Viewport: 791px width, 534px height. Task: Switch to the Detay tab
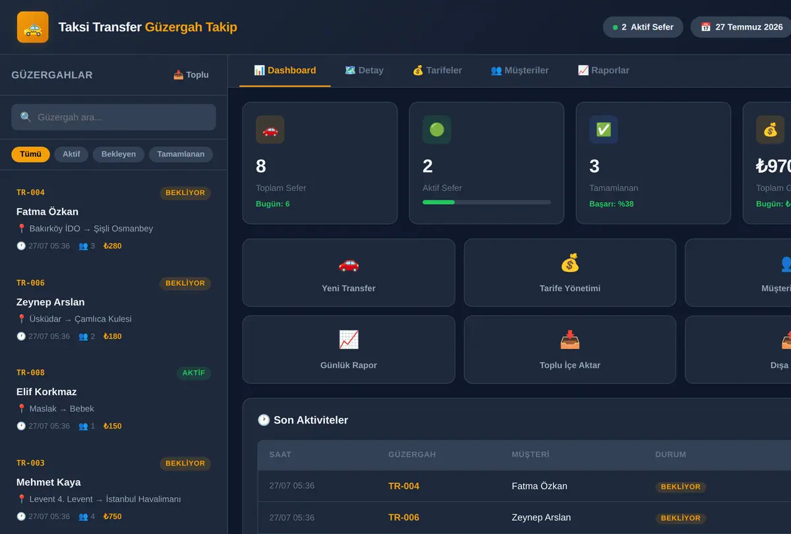point(364,70)
